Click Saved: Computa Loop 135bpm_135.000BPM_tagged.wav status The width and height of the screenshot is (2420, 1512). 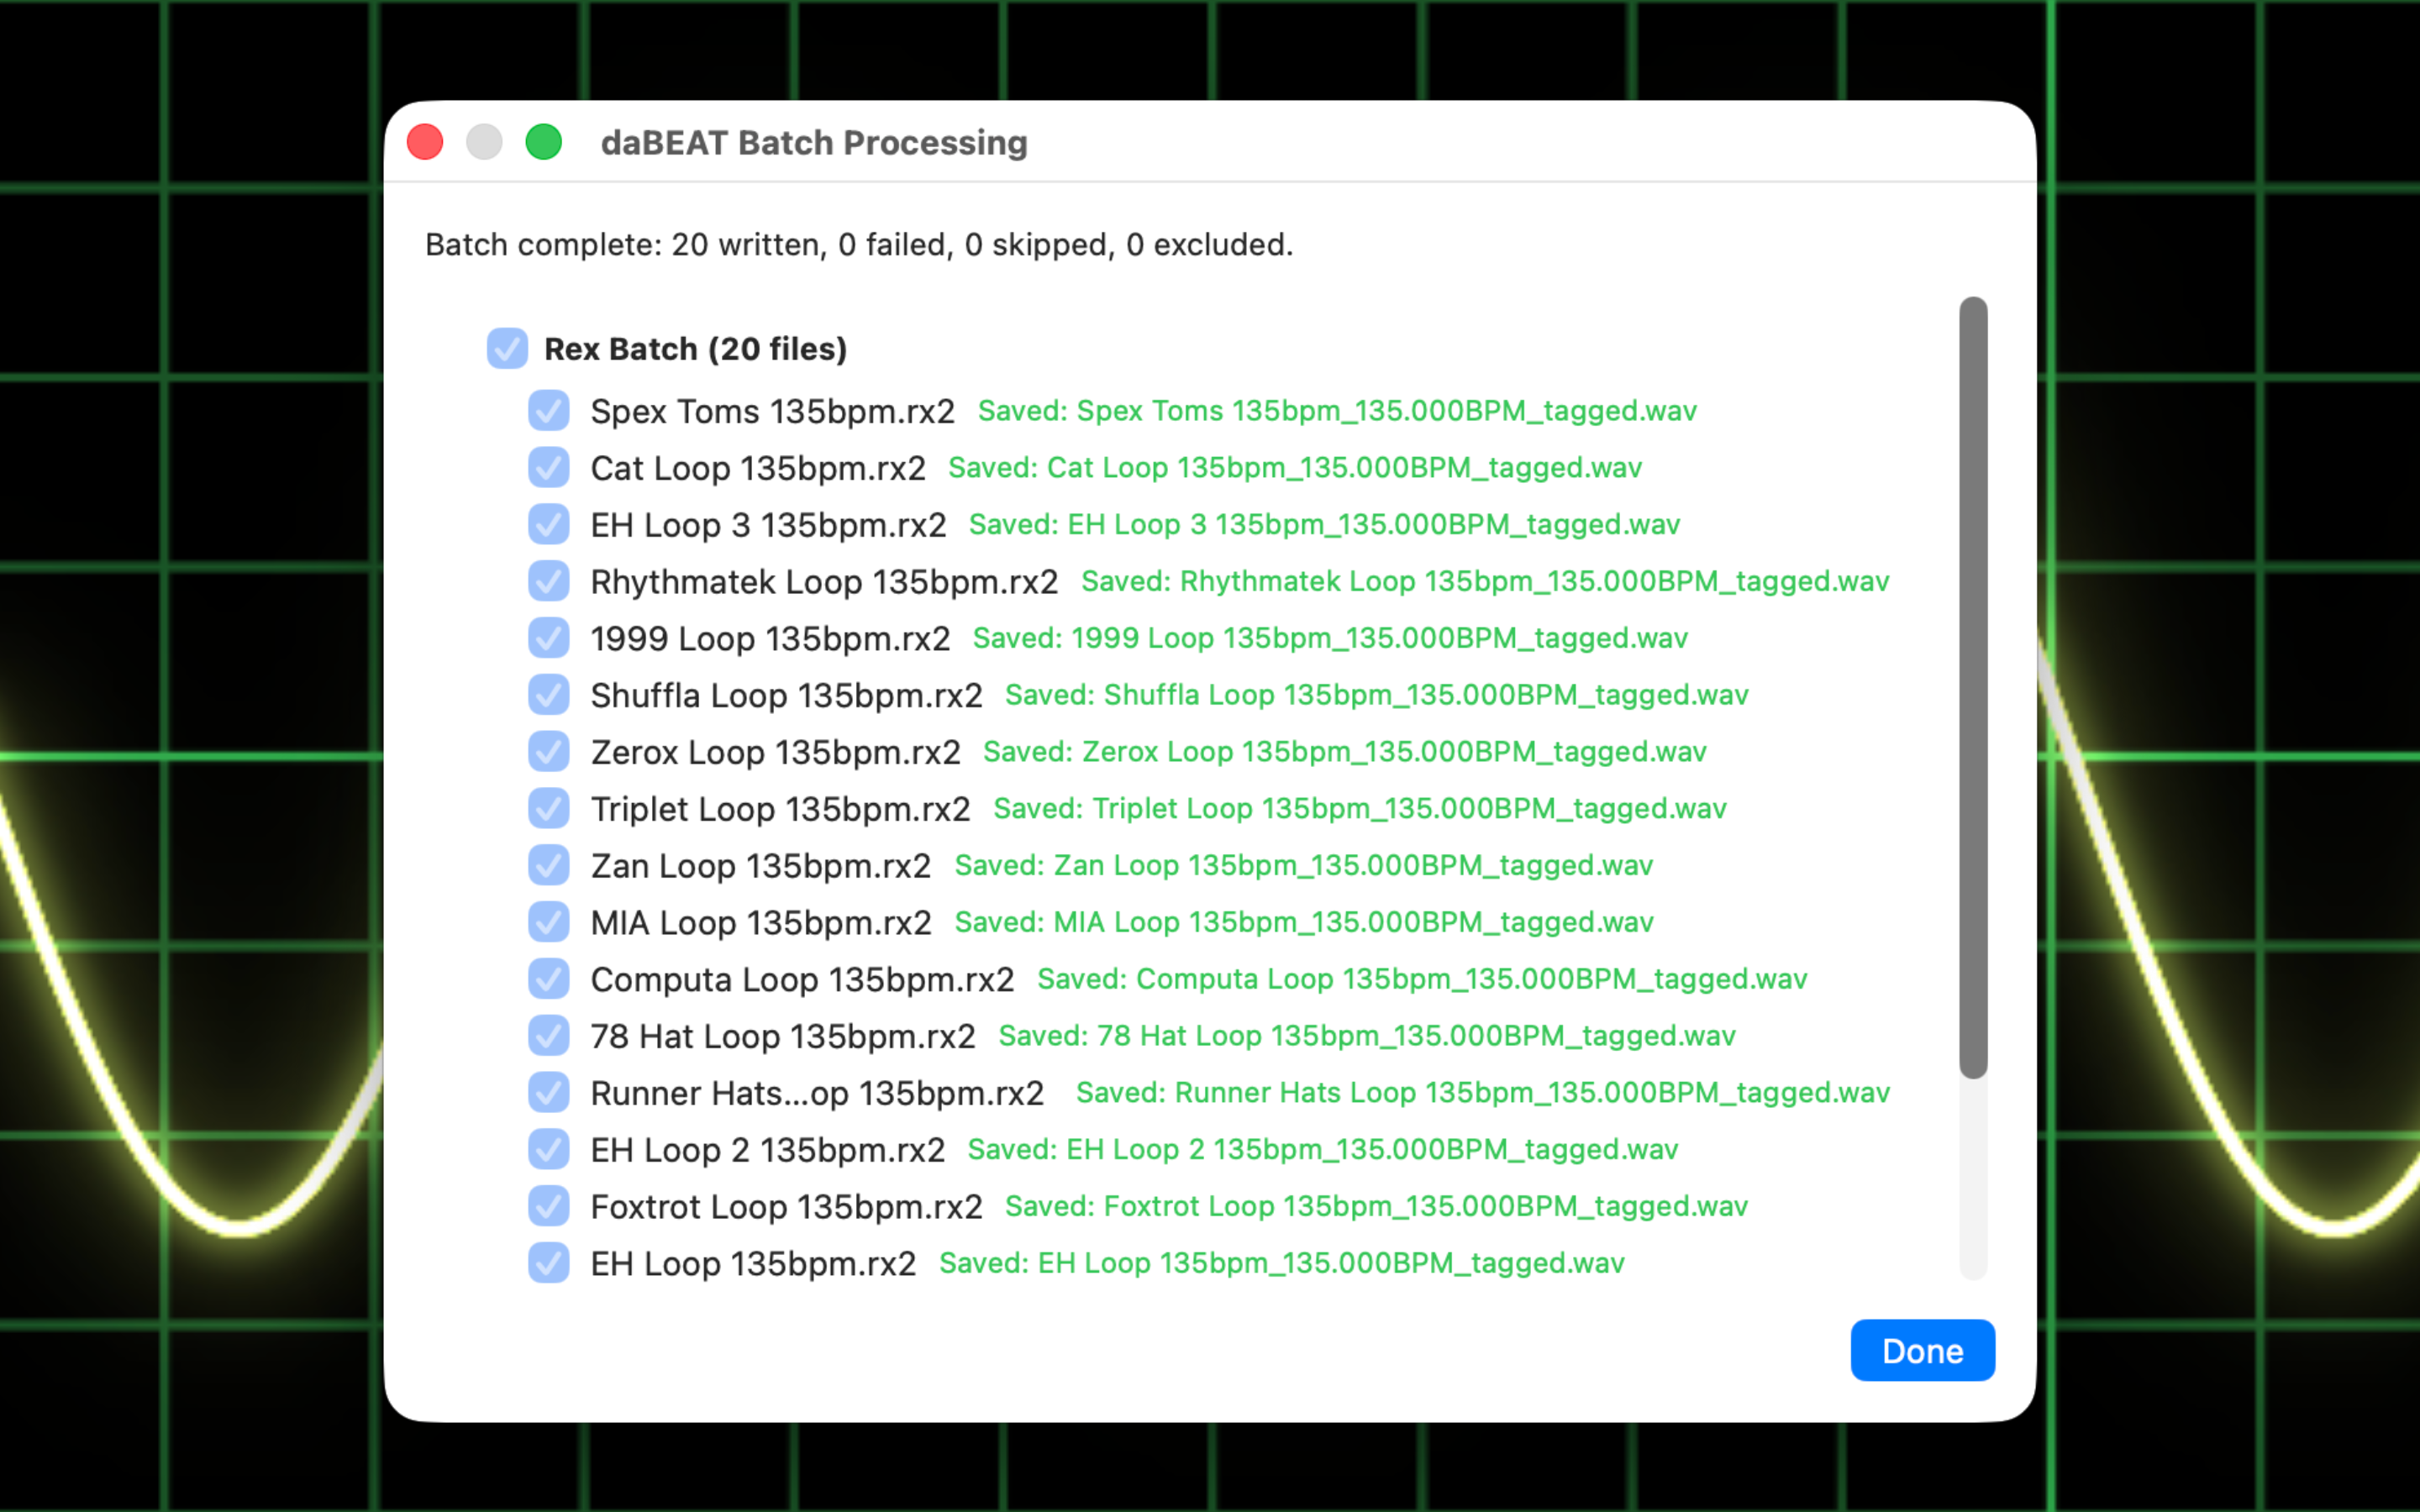click(1422, 979)
